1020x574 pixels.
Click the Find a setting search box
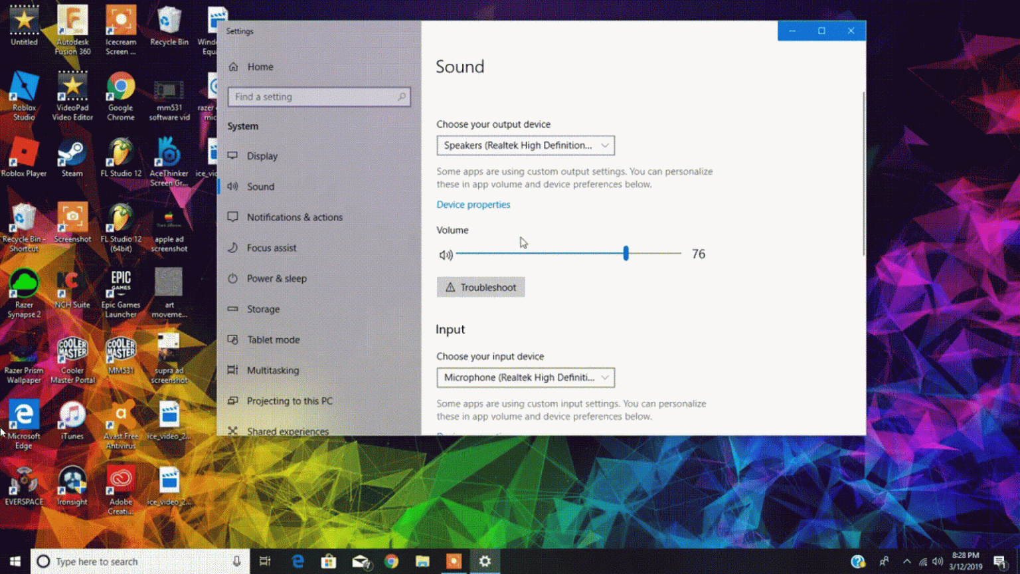point(319,97)
